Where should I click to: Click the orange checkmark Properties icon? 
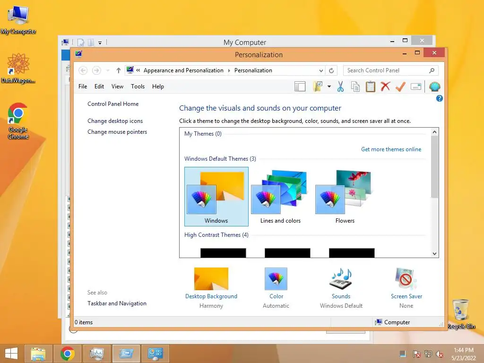(x=400, y=87)
